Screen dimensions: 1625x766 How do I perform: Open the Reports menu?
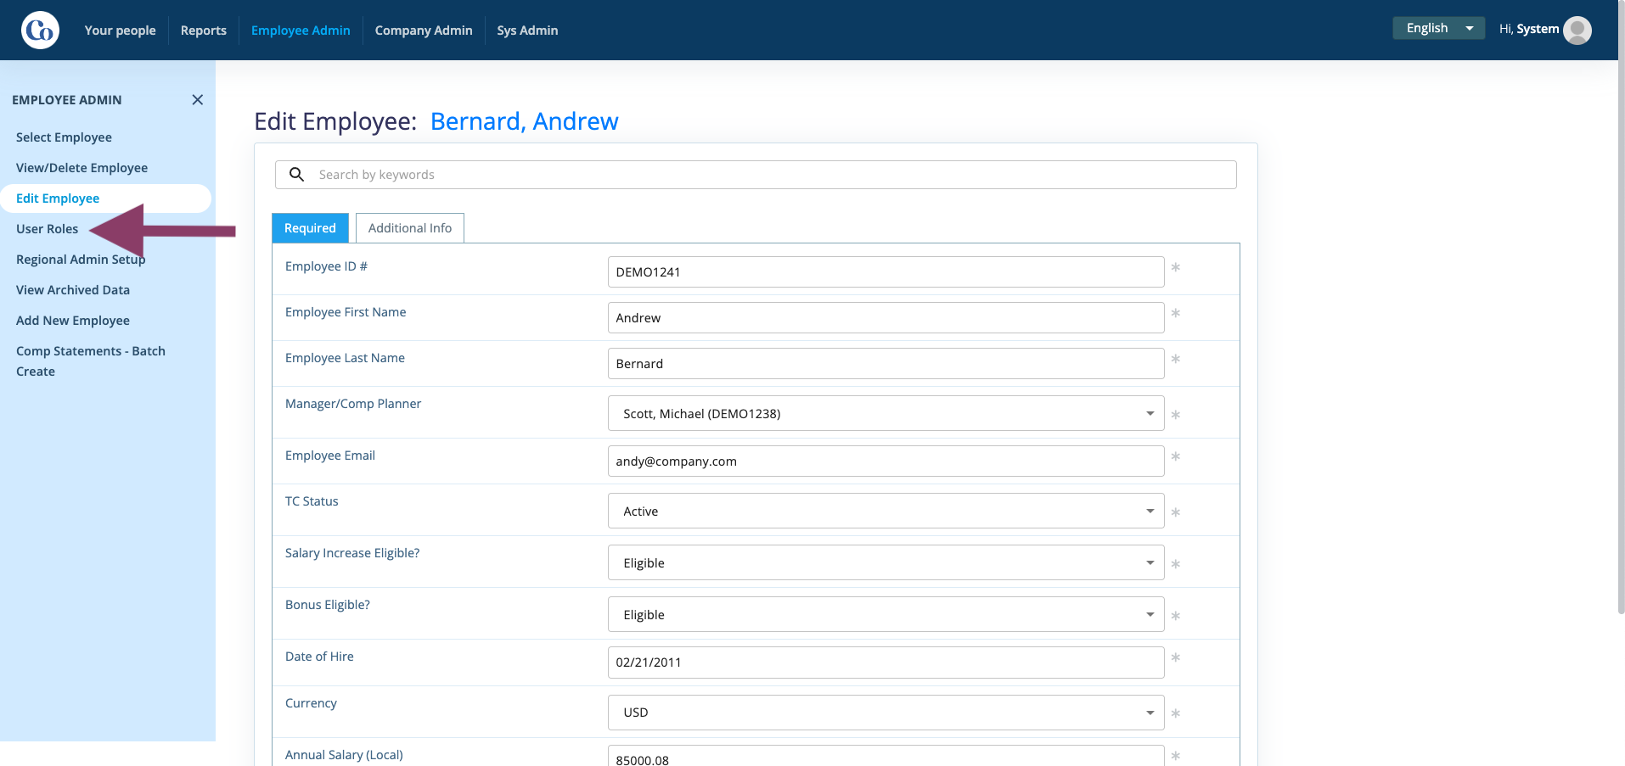(x=204, y=31)
